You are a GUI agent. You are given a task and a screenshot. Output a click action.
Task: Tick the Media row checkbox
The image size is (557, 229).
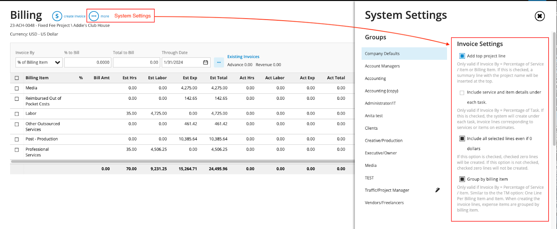[17, 88]
